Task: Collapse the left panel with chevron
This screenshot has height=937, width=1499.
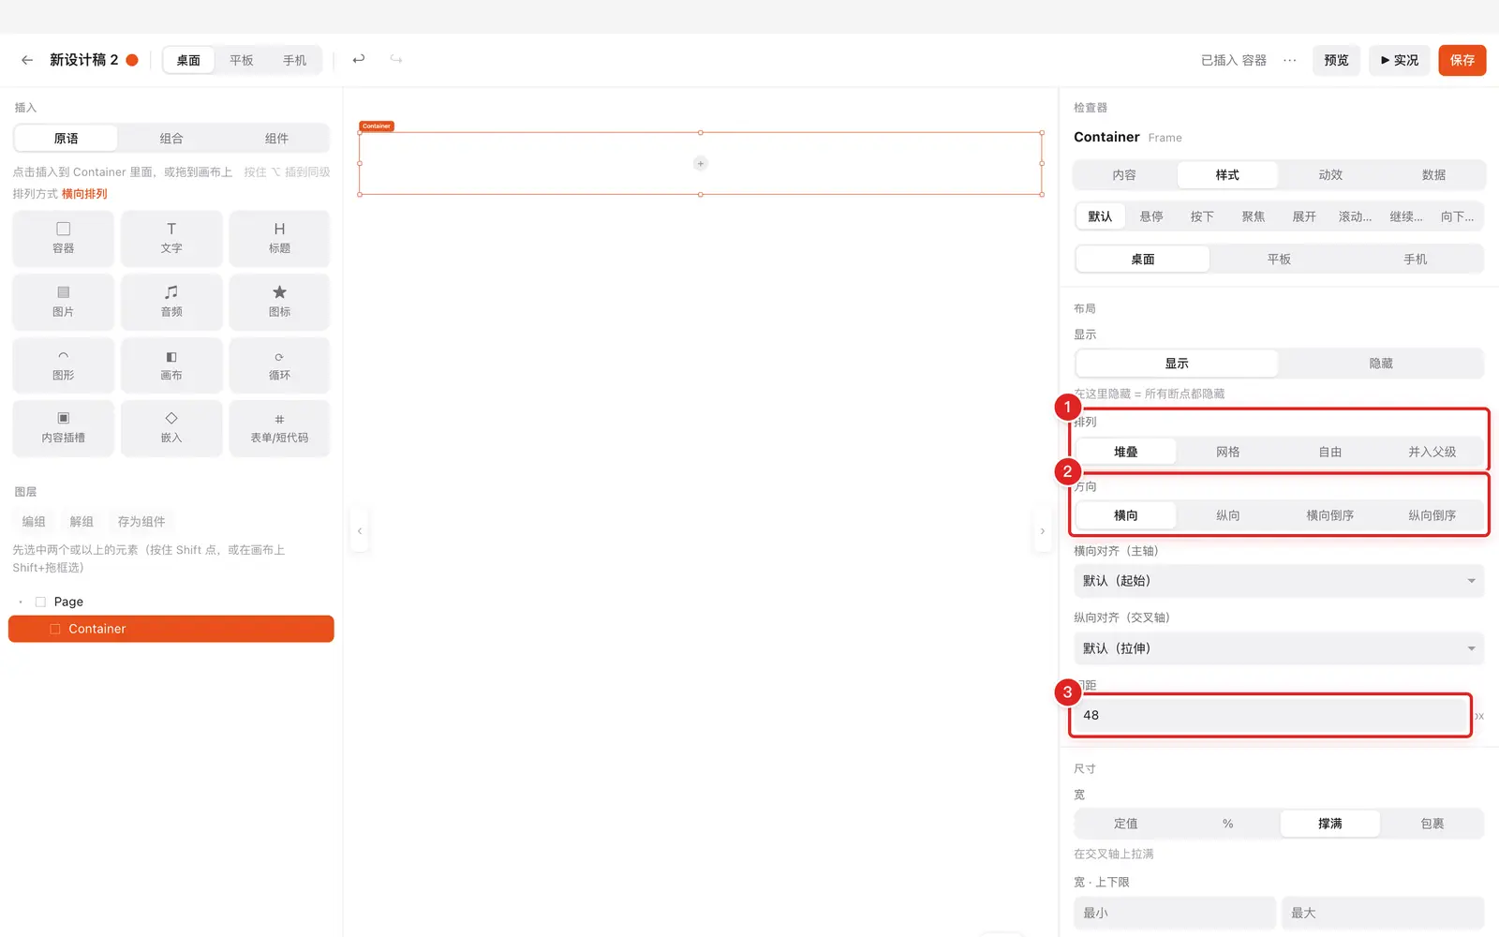Action: pos(360,531)
